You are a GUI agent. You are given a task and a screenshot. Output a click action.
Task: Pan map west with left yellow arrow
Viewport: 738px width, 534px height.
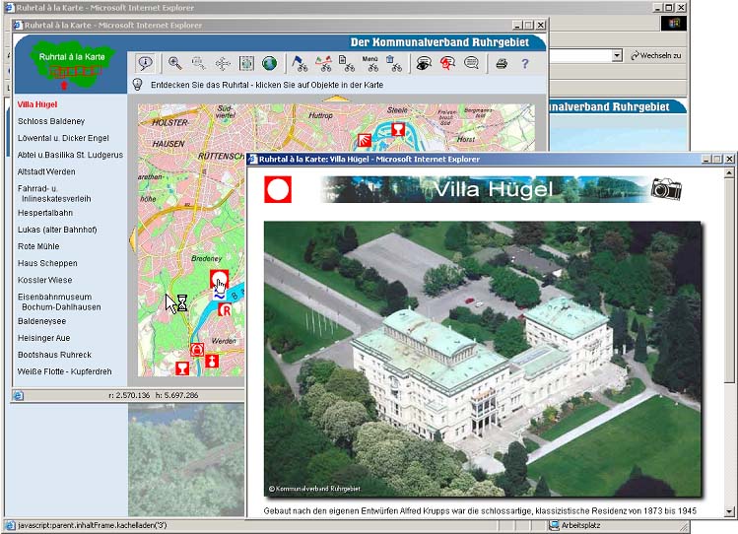point(132,239)
